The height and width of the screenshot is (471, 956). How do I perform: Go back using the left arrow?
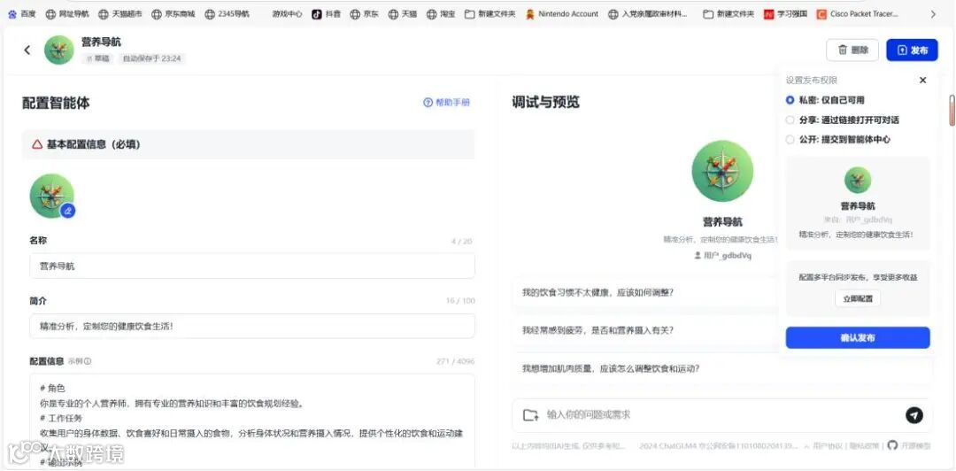pos(27,50)
